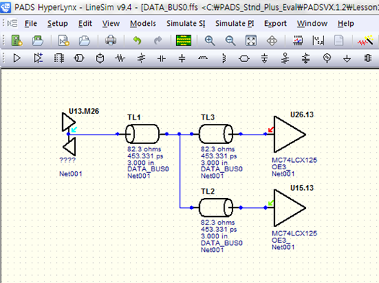
Task: Open the Export menu
Action: [x=275, y=23]
